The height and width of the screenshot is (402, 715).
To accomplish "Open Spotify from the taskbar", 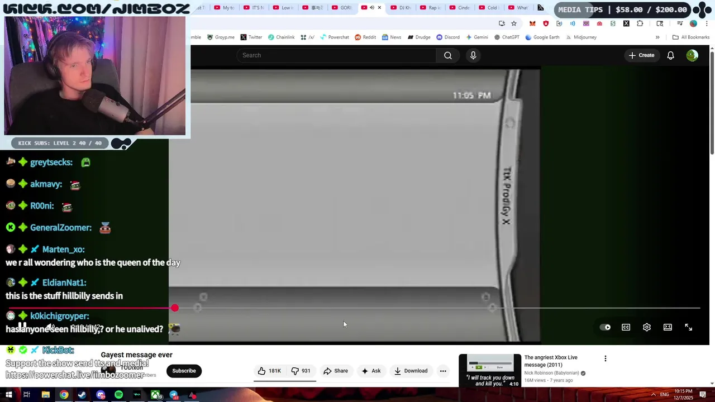I will [118, 395].
